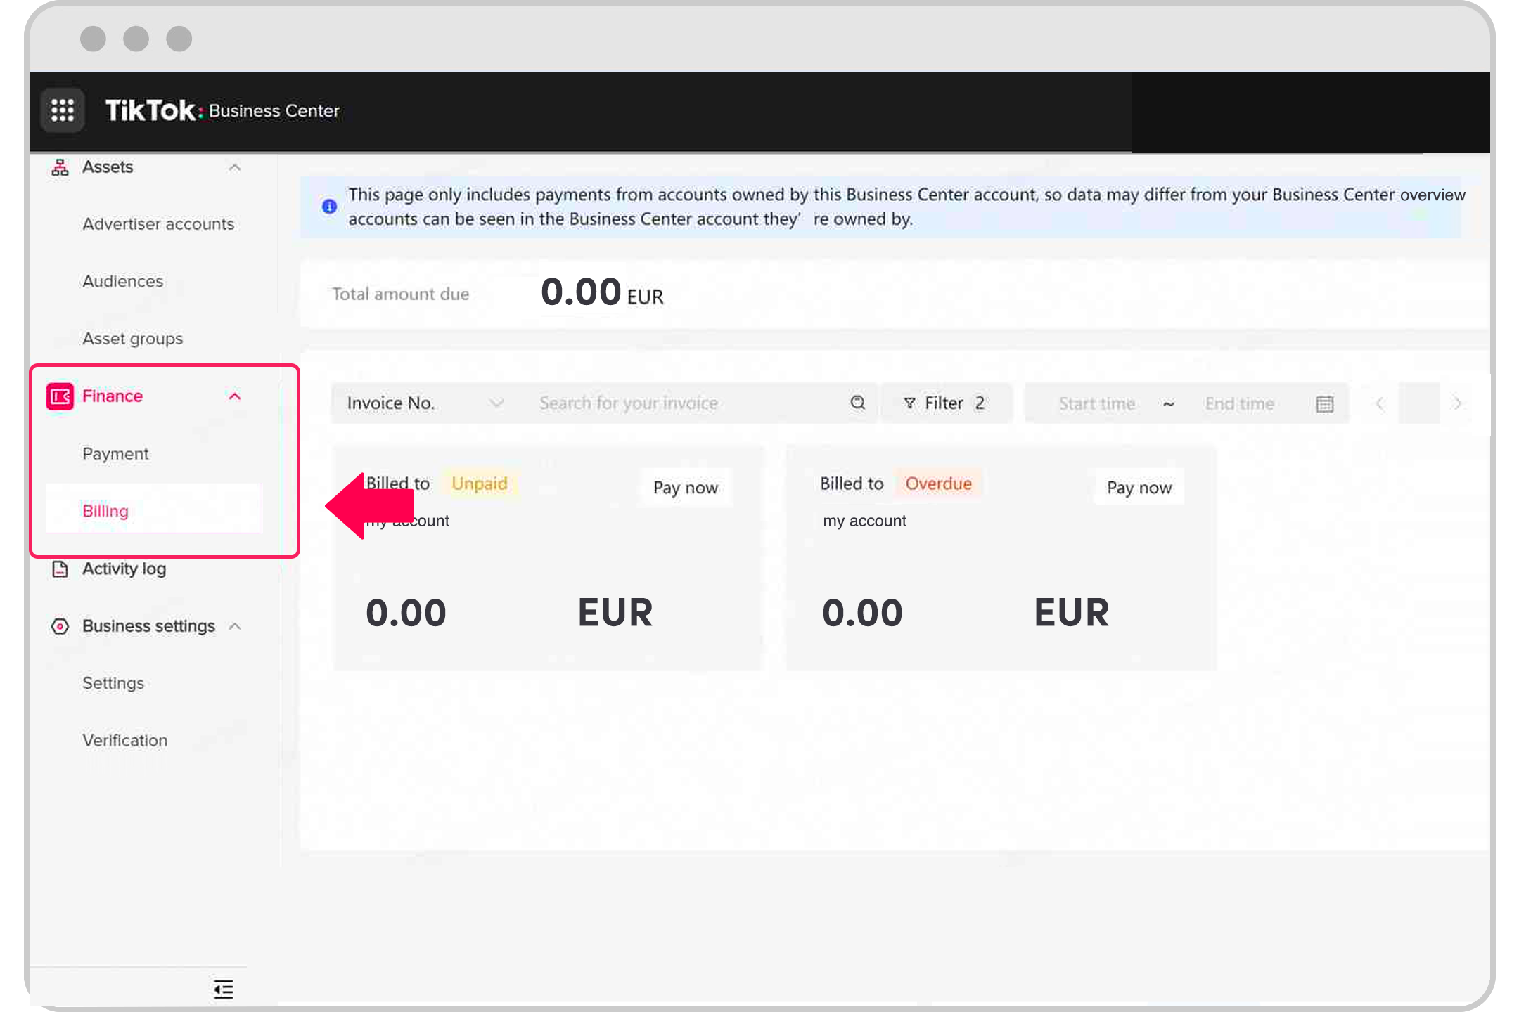
Task: Click the Activity log document icon
Action: [60, 569]
